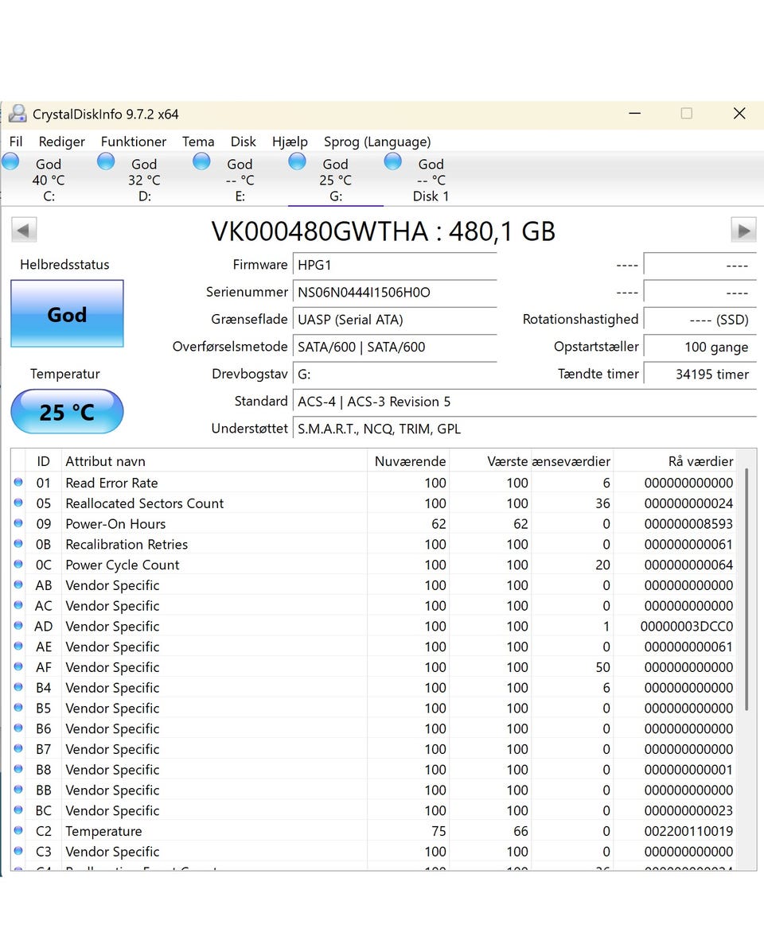Viewport: 764px width, 932px height.
Task: Click status dot for Temperature attribute row
Action: pos(18,831)
